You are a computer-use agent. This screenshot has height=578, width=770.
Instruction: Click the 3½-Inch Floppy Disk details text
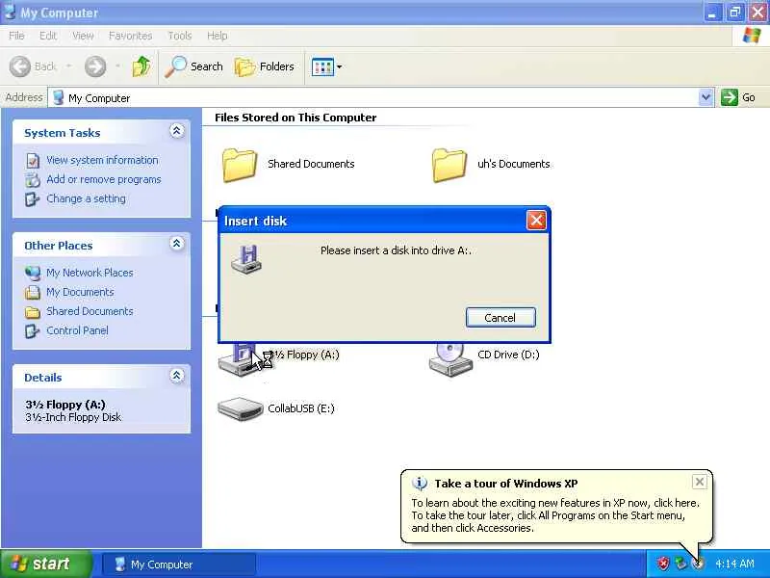(x=73, y=417)
